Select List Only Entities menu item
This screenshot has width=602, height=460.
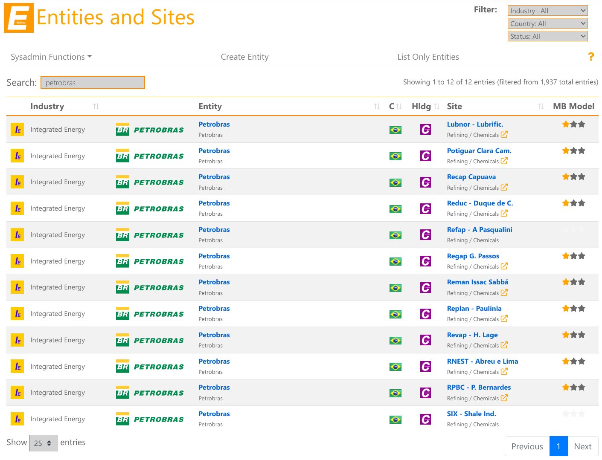(x=428, y=57)
